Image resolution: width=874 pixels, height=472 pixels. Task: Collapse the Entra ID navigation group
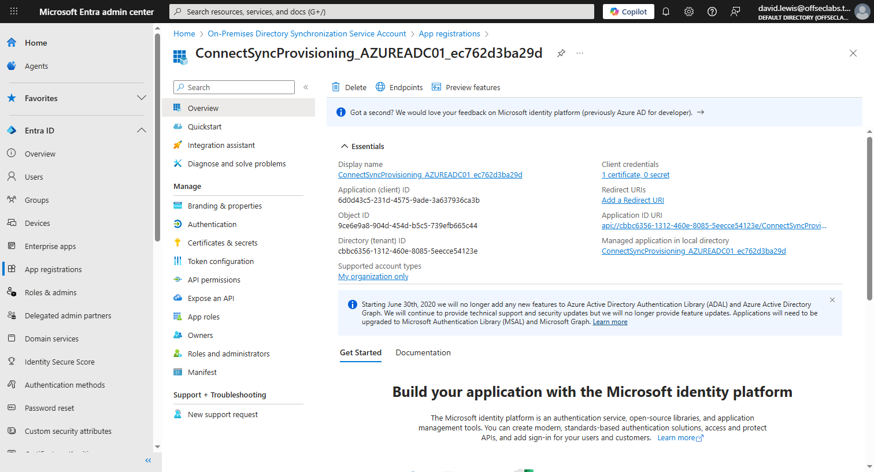coord(142,131)
